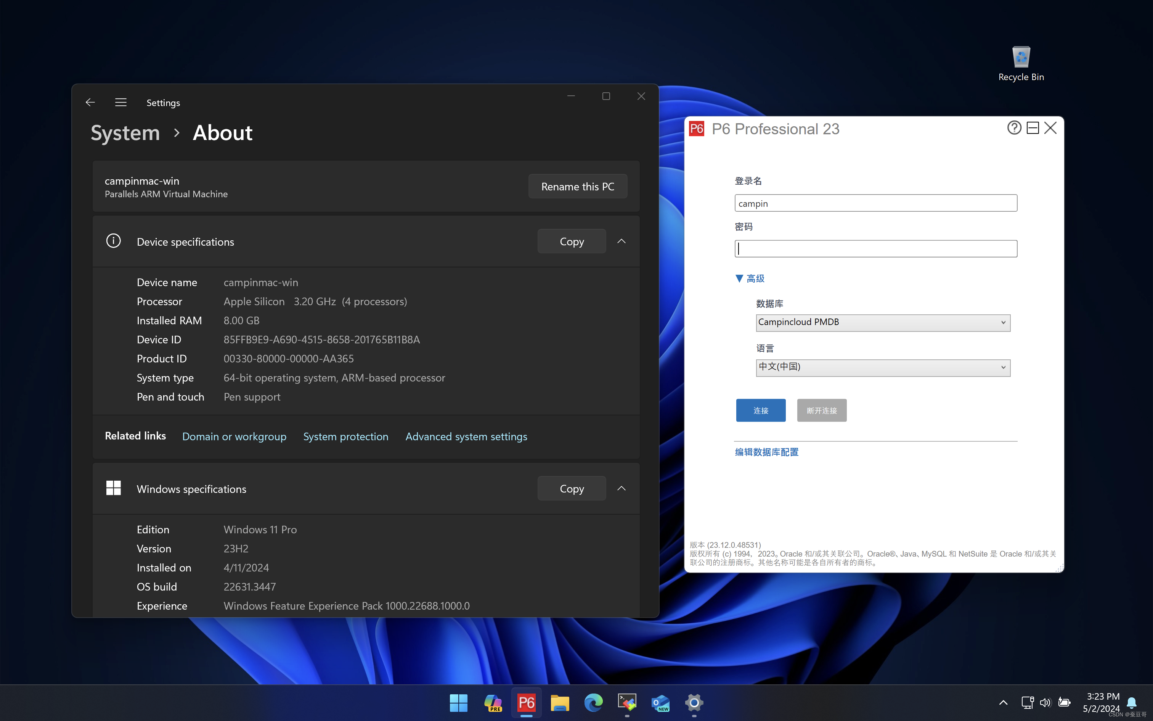Focus the 登录名 login name field

[x=876, y=203]
